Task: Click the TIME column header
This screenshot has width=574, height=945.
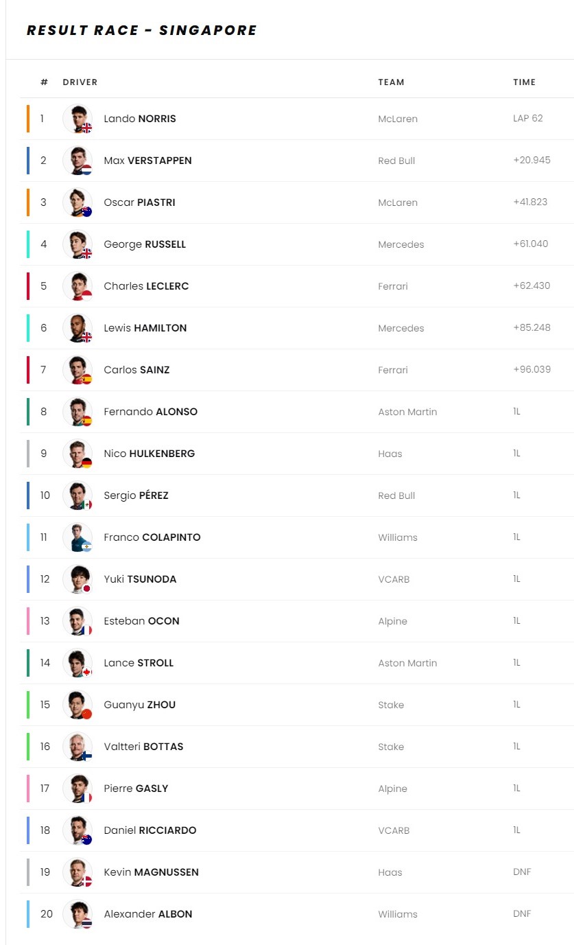Action: coord(525,82)
